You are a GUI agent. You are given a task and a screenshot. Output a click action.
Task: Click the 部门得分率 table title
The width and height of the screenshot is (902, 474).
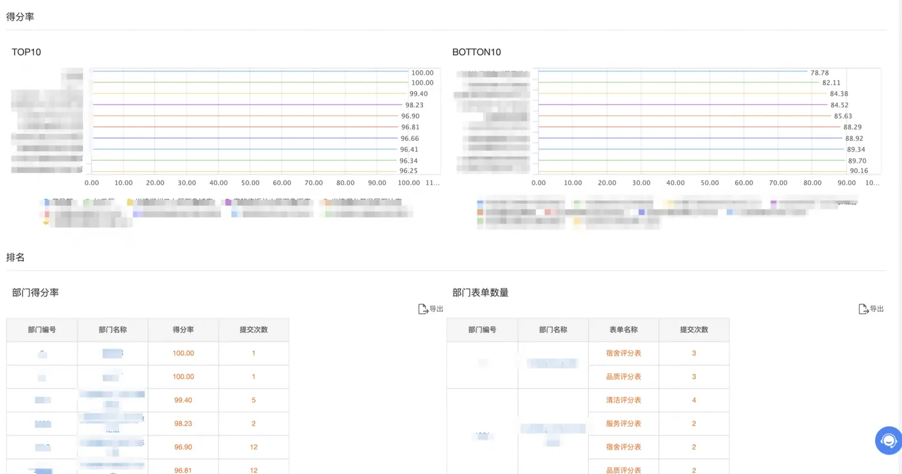coord(35,293)
